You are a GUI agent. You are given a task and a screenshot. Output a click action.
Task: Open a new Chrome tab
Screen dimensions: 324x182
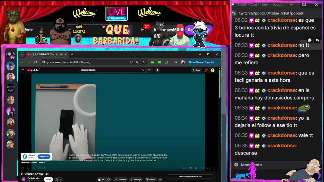click(x=72, y=54)
